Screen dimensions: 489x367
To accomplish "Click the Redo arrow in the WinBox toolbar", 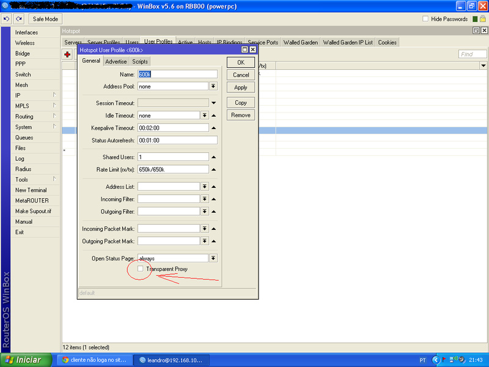I will tap(19, 19).
